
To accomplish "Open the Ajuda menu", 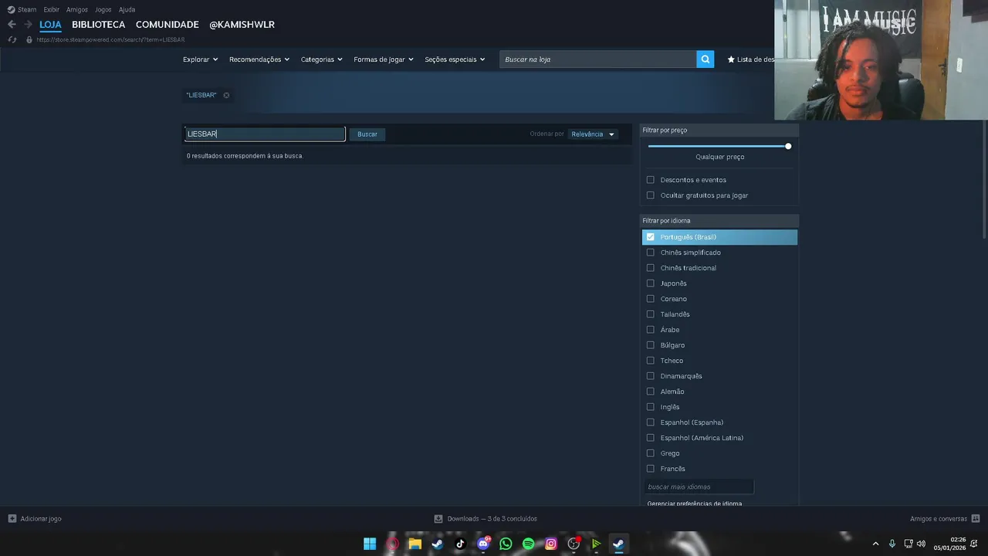I will point(127,9).
